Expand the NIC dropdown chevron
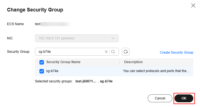The image size is (200, 107). click(x=113, y=38)
